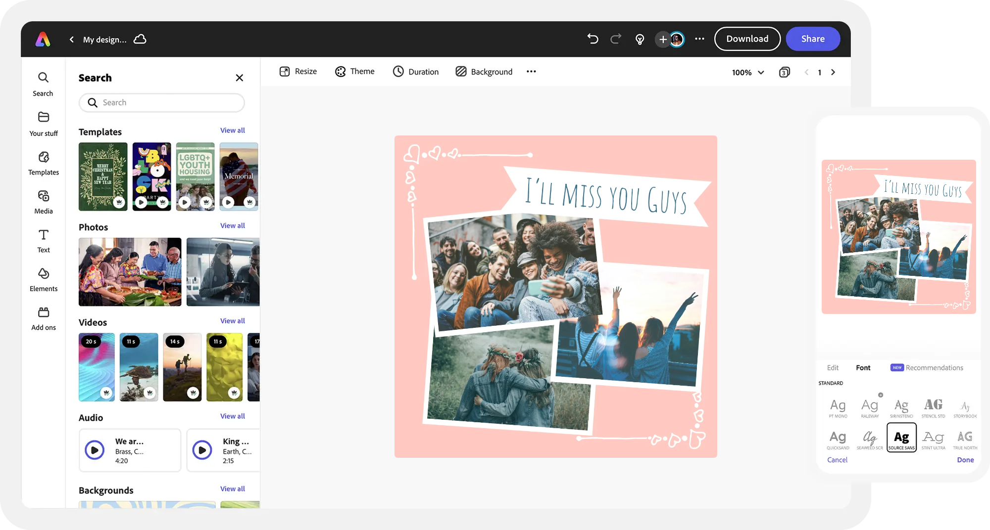
Task: Switch to the Font tab on phone panel
Action: click(x=863, y=368)
